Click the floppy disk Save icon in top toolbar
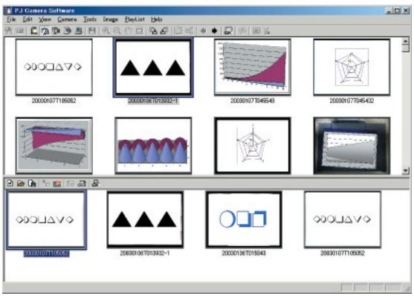Image resolution: width=414 pixels, height=296 pixels. (92, 31)
